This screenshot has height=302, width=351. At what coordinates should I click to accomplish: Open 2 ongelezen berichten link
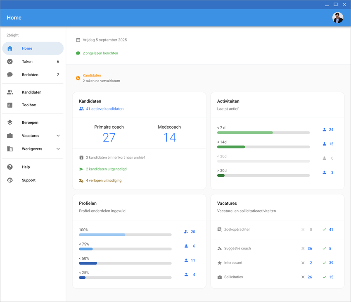(100, 53)
